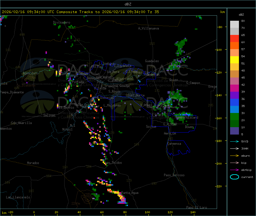
Task: Click the 51 dBZ yellow swatch
Action: (234, 60)
